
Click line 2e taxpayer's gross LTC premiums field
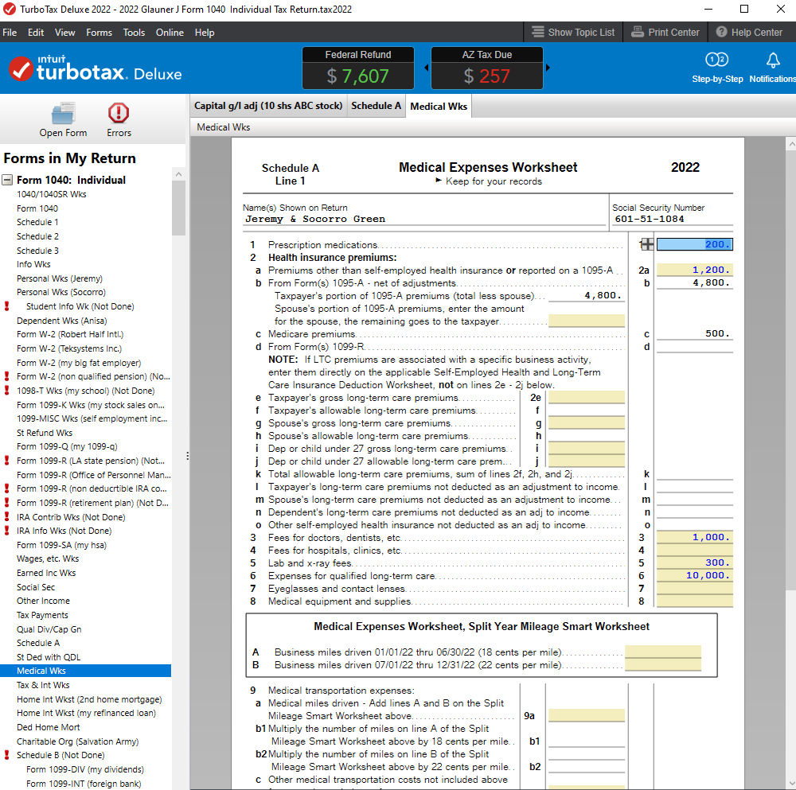pyautogui.click(x=587, y=398)
